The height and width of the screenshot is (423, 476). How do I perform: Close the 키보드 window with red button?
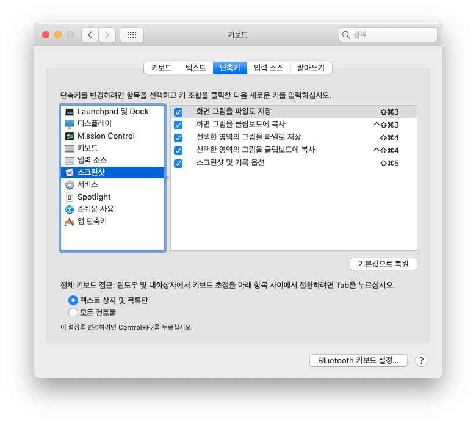[46, 35]
